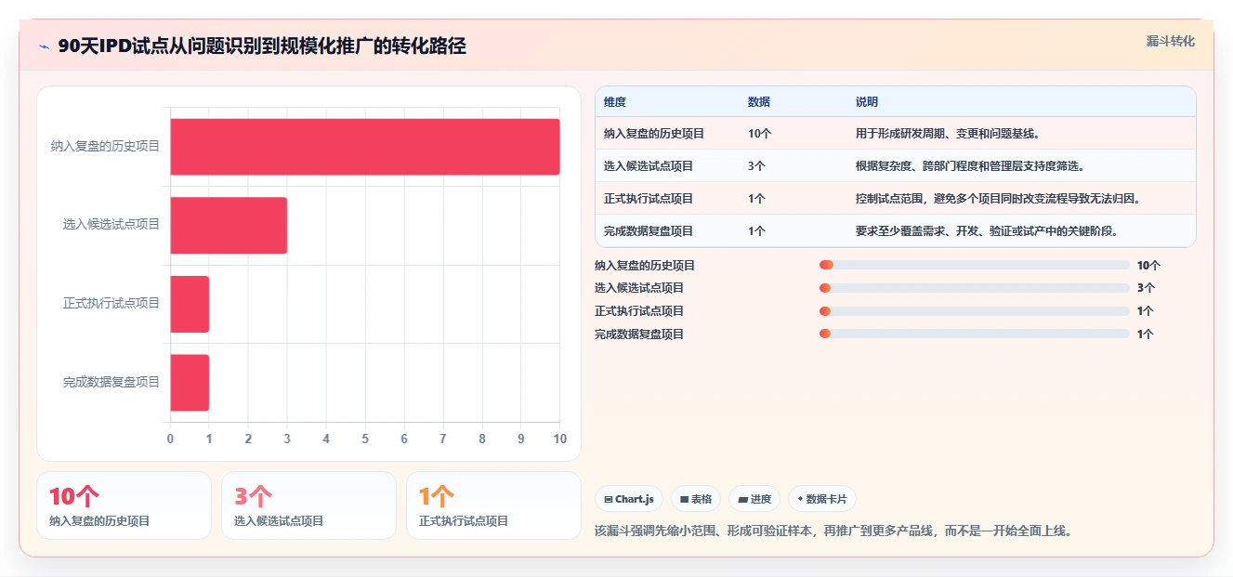1233x577 pixels.
Task: Click the 选入候选试点项目 progress bar
Action: pos(974,288)
